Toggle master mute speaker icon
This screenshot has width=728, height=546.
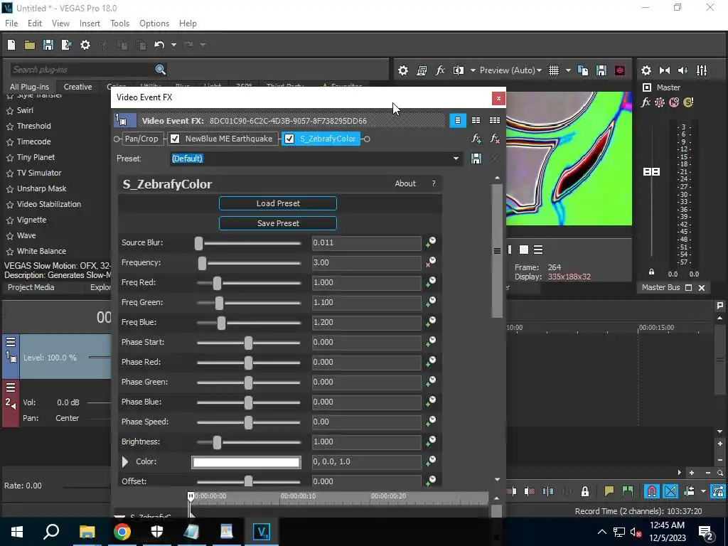(x=683, y=70)
